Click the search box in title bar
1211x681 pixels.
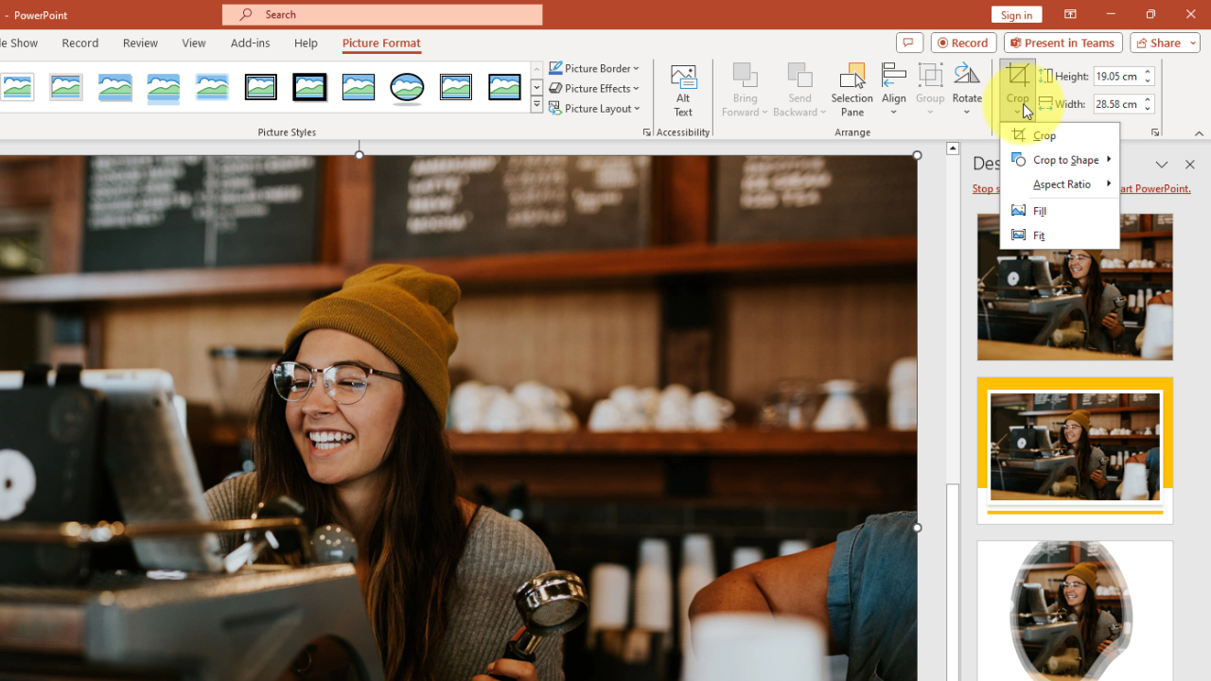click(383, 14)
